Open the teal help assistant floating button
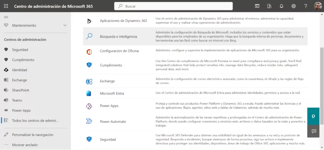Viewport: 324px width, 150px height. [x=313, y=116]
